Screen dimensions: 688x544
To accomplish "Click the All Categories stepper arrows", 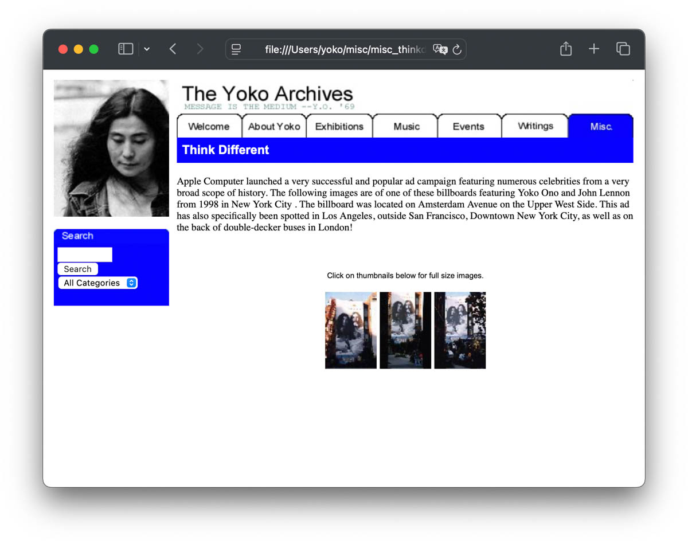I will pos(131,283).
